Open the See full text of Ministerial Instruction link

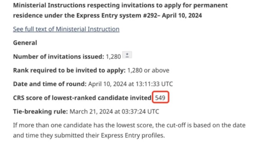(66, 29)
